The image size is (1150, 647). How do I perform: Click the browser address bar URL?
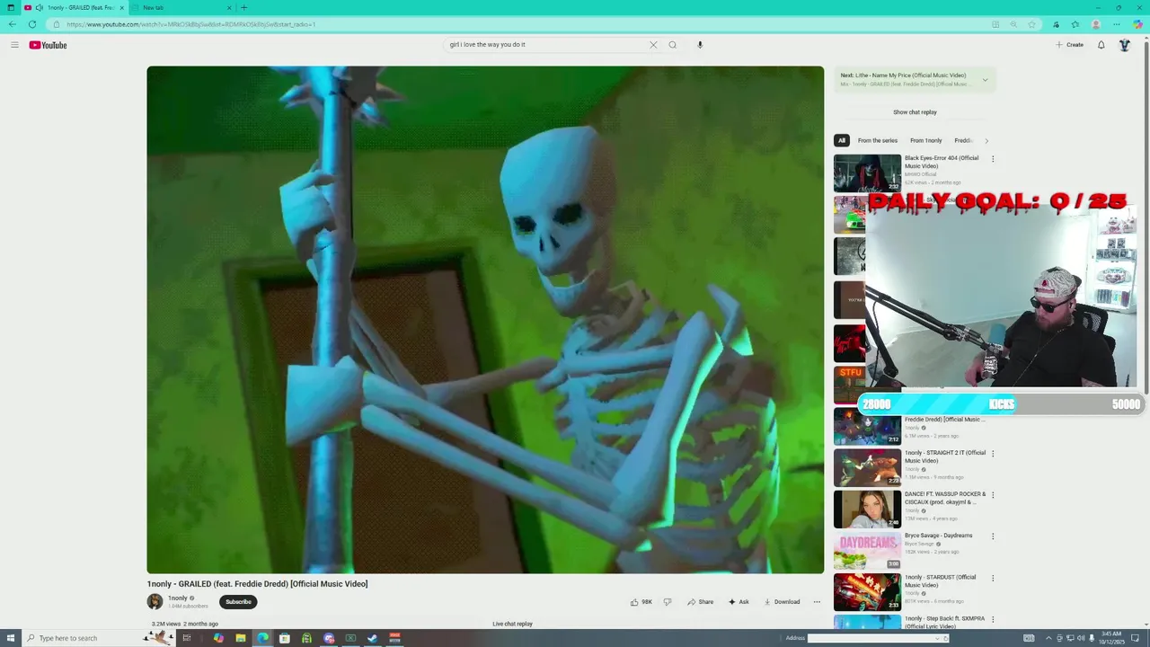tap(190, 24)
